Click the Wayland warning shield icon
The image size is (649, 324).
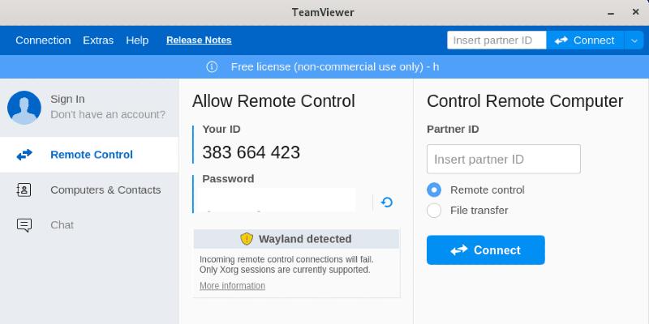tap(247, 239)
